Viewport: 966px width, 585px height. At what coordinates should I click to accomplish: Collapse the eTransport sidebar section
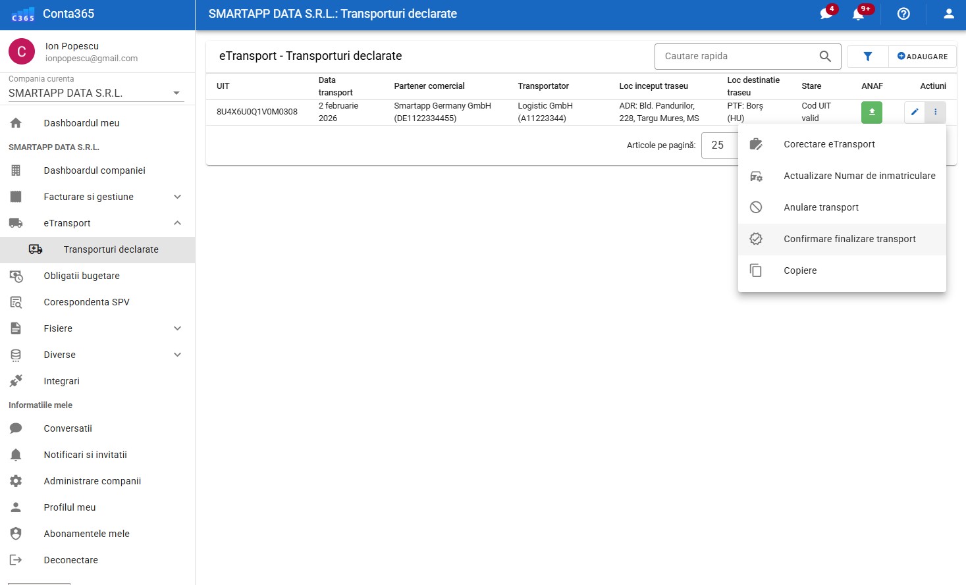coord(177,223)
